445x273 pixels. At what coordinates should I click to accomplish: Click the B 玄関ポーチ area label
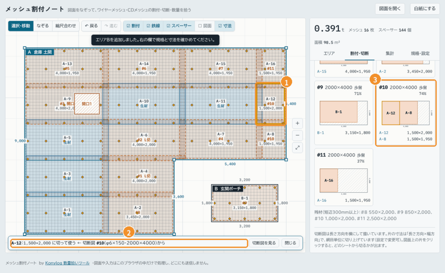(x=228, y=188)
